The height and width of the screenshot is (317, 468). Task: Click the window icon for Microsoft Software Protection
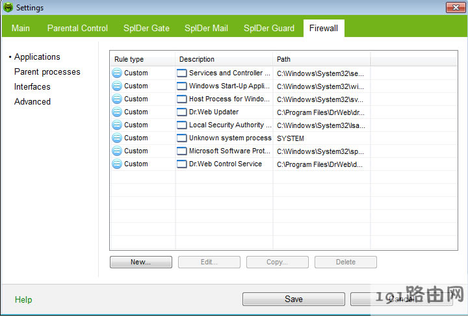click(x=182, y=151)
